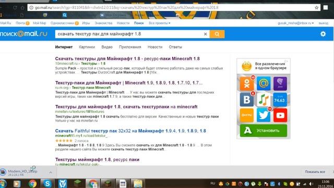Open the Новости link in top bar

click(123, 23)
